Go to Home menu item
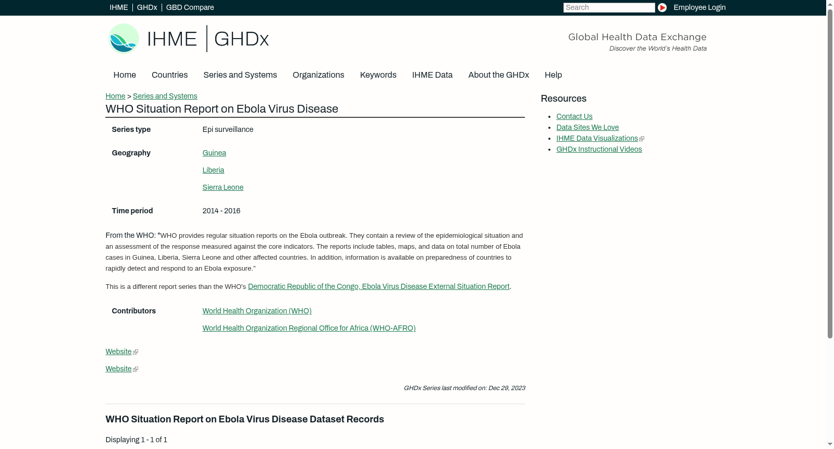The width and height of the screenshot is (834, 449). (x=125, y=75)
